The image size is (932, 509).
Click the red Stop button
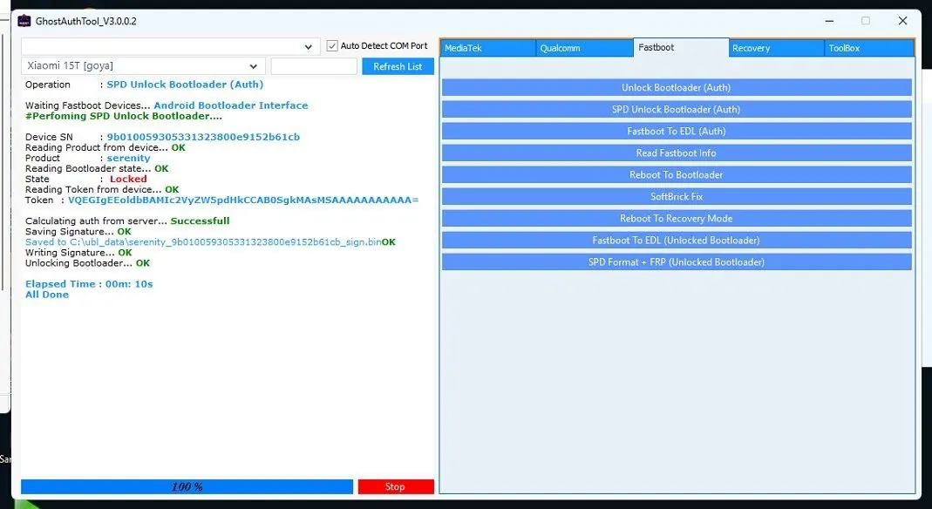click(396, 486)
